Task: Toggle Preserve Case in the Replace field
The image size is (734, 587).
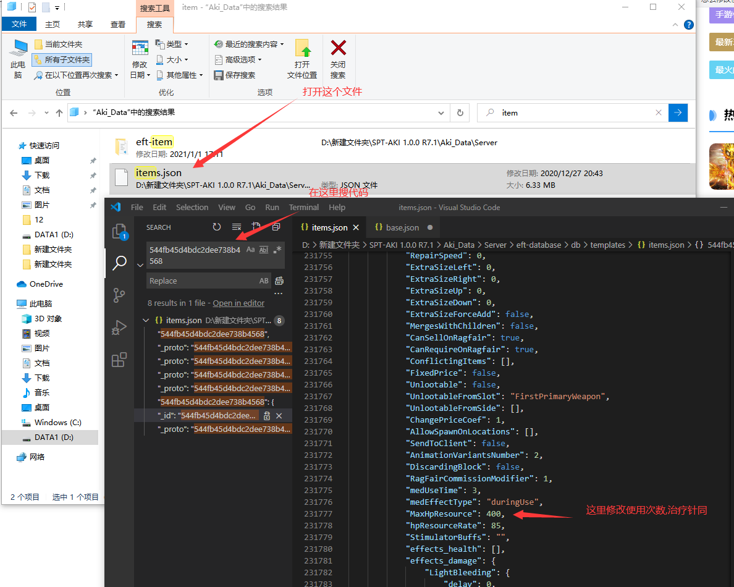Action: tap(264, 281)
